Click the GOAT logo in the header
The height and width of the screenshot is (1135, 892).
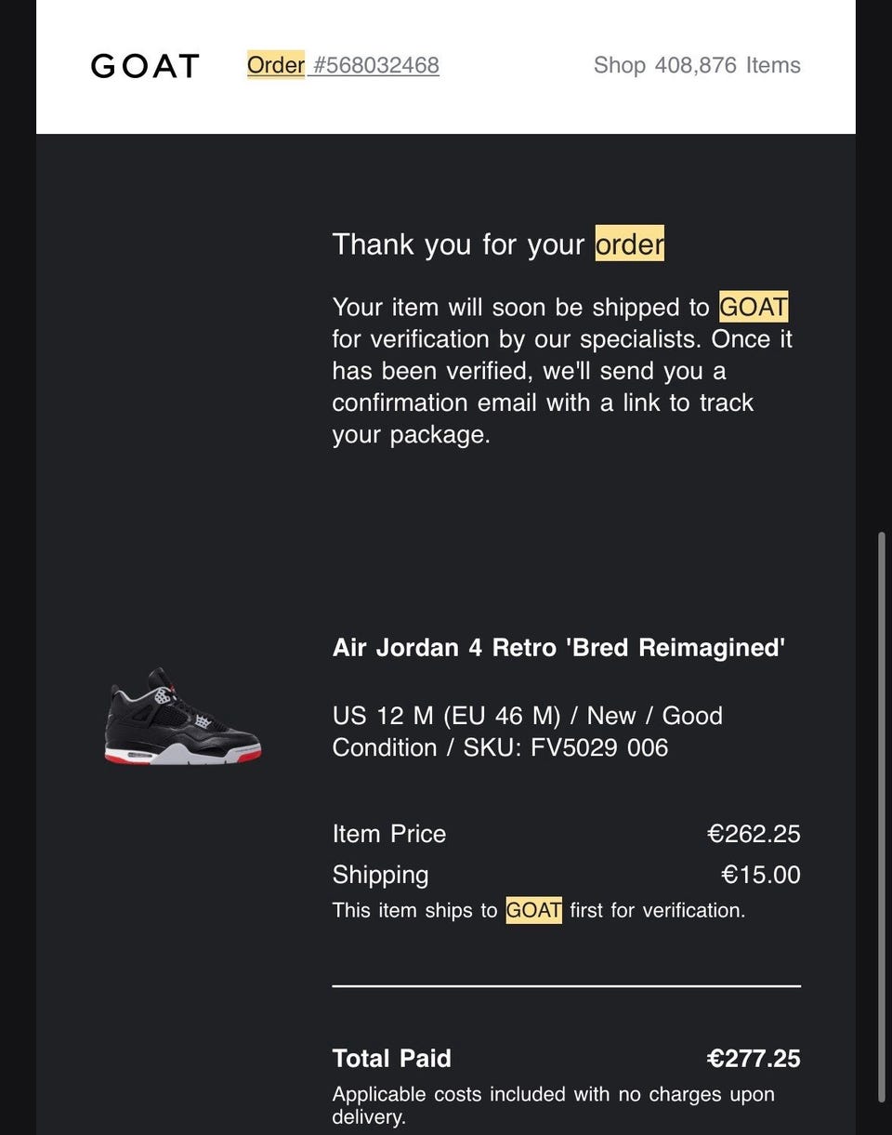(144, 66)
